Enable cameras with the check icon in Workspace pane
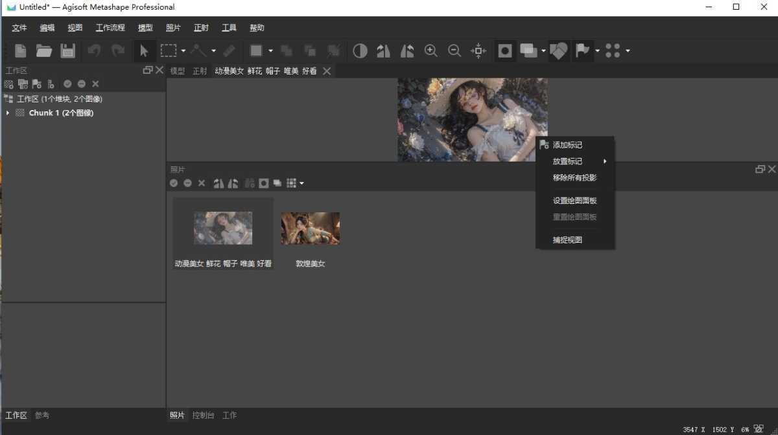 coord(67,84)
